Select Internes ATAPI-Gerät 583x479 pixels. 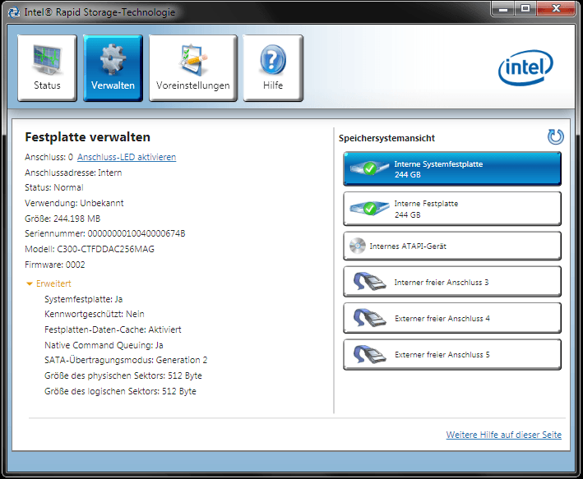(452, 246)
